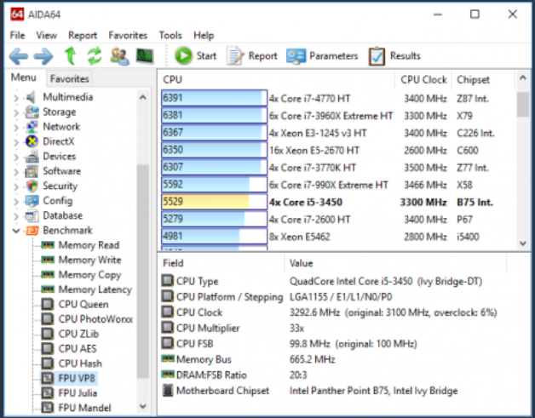Select the 6391 score bar for Core i7-4770
The image size is (535, 418).
coord(214,98)
